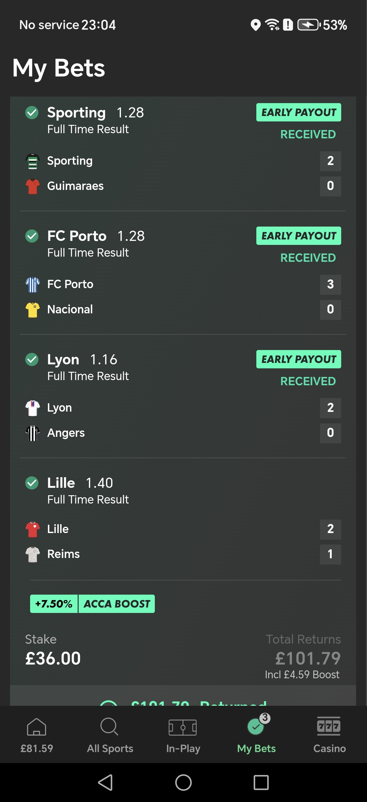Switch to the In-Play tab

point(183,734)
